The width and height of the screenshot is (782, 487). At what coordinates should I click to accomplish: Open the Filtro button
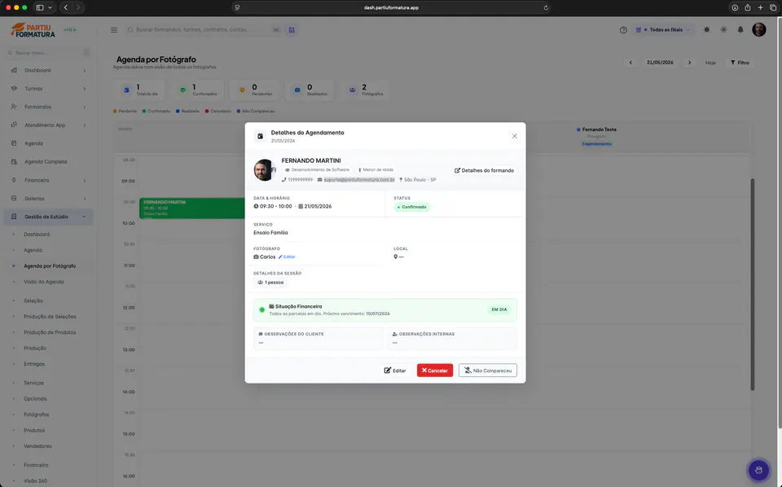[740, 63]
